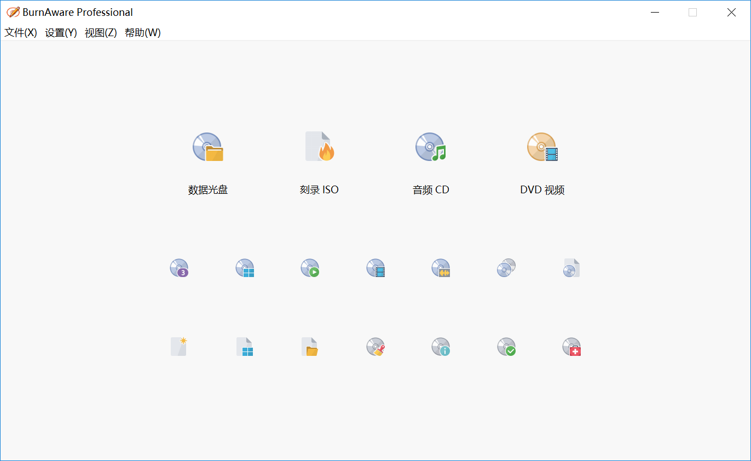Open the extract files tool with folder icon
Viewport: 751px width, 461px height.
tap(310, 347)
